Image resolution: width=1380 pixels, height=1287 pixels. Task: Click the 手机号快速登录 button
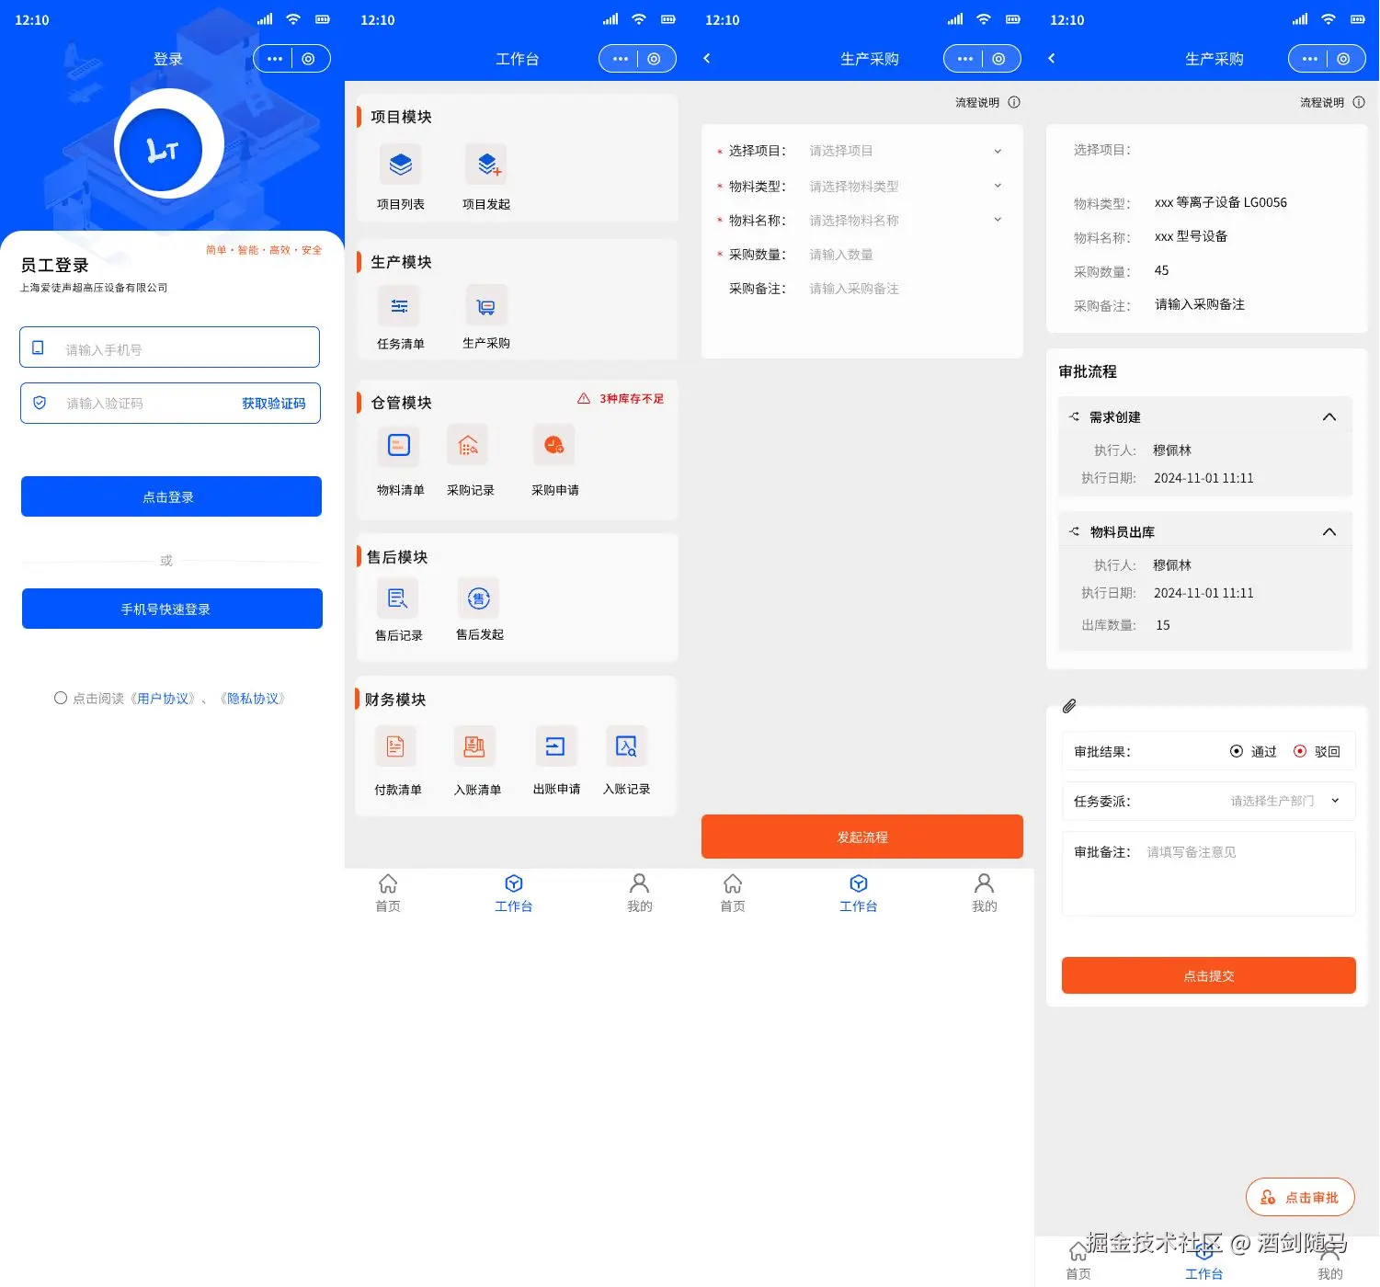pos(172,609)
